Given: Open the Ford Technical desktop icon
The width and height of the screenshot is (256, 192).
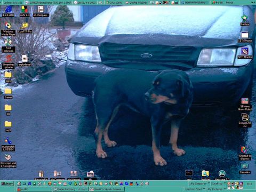Looking at the screenshot, I should click(8, 45).
